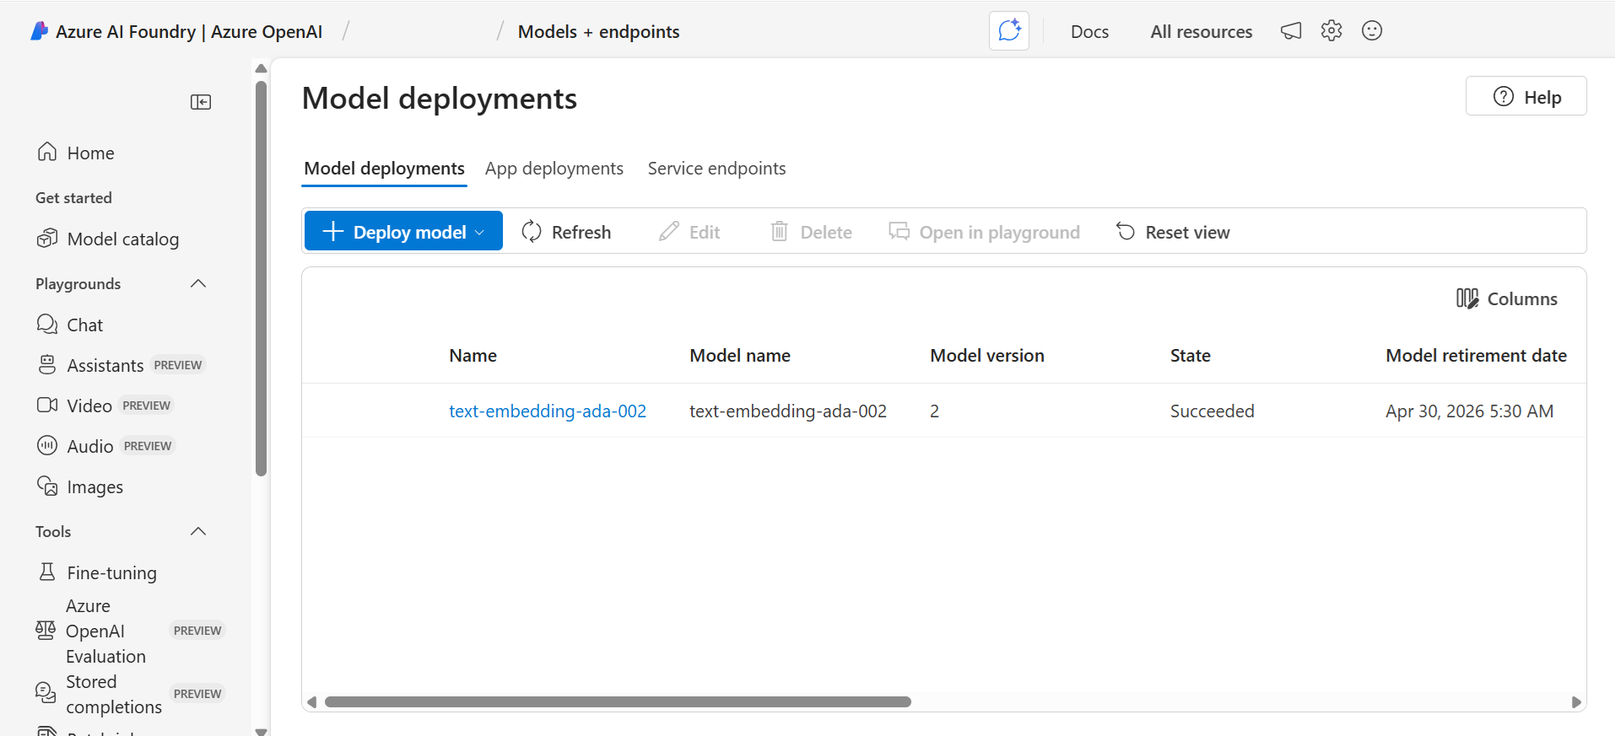
Task: Click the Home house icon
Action: click(47, 152)
